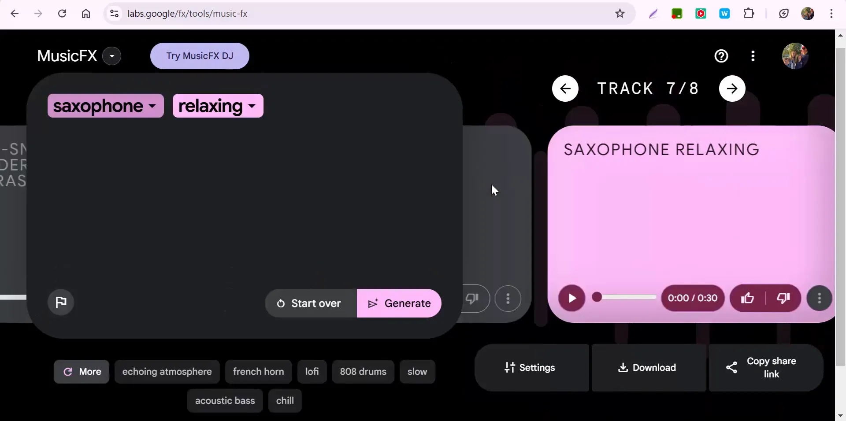Click the scrollbar down arrow
Image resolution: width=846 pixels, height=421 pixels.
(x=840, y=415)
